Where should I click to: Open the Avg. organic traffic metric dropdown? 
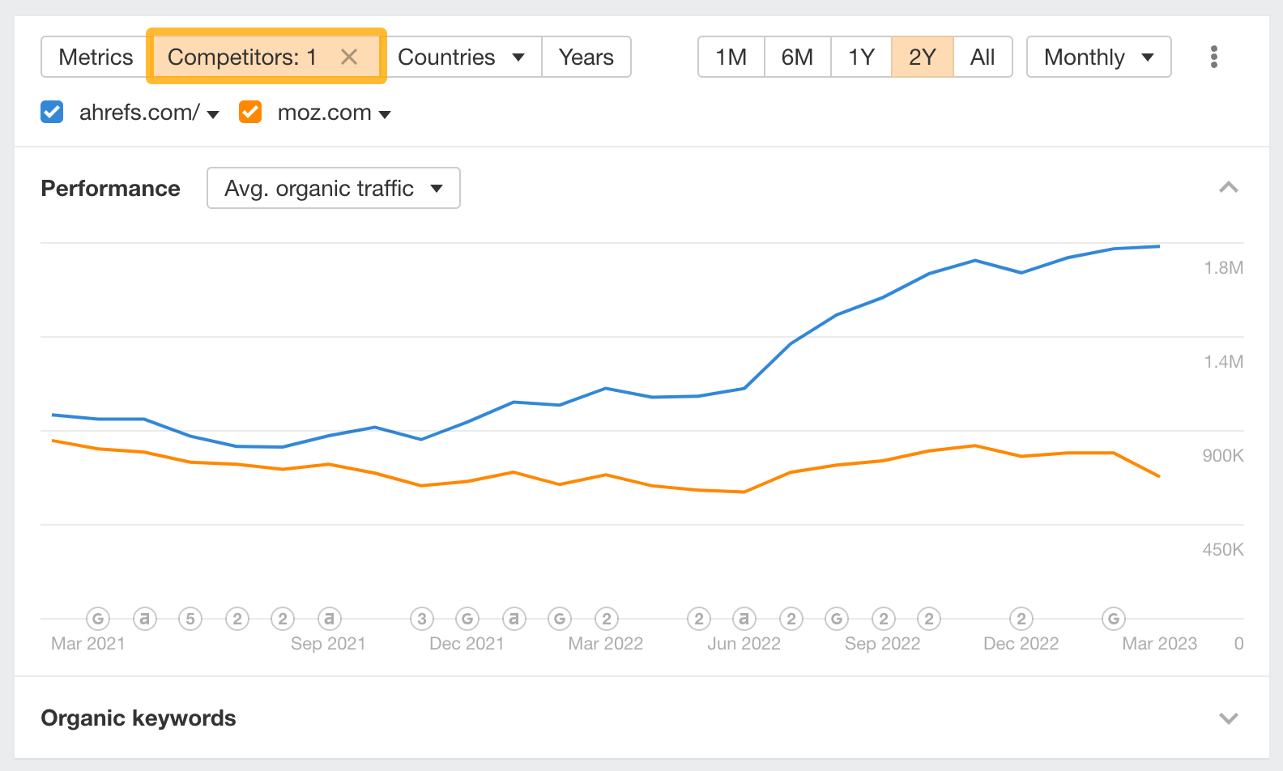[x=334, y=188]
